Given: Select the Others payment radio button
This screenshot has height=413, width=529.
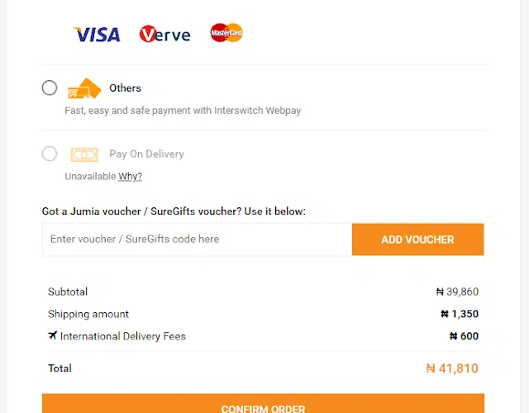Looking at the screenshot, I should [x=50, y=88].
